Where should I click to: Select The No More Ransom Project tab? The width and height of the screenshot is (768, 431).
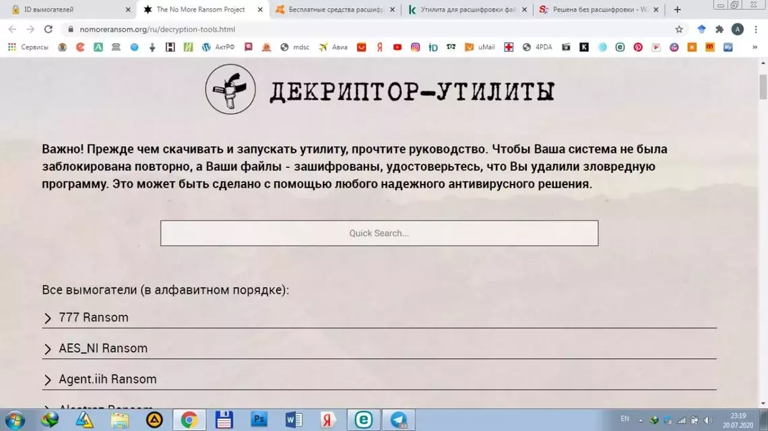click(203, 9)
